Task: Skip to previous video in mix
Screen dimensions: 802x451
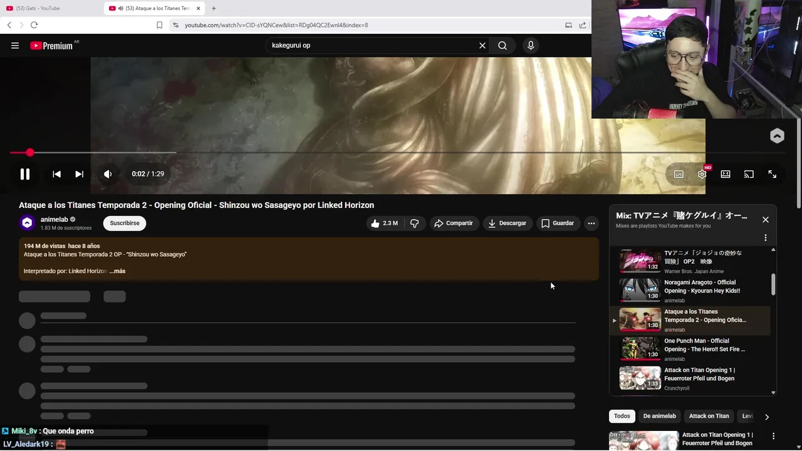Action: pyautogui.click(x=56, y=174)
